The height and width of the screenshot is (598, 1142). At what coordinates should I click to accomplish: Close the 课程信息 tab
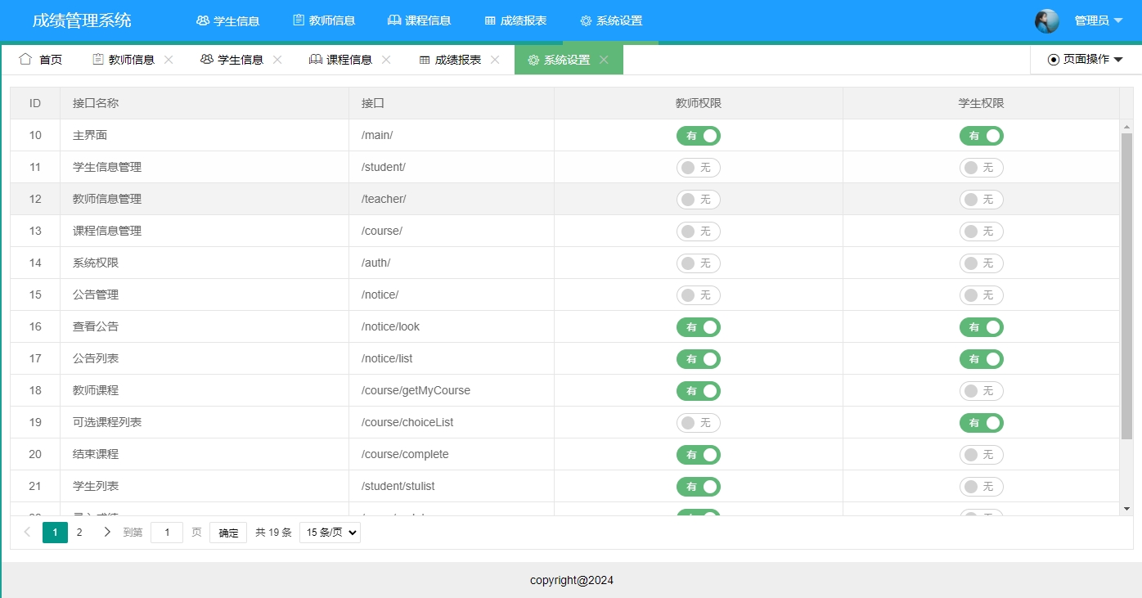click(386, 60)
